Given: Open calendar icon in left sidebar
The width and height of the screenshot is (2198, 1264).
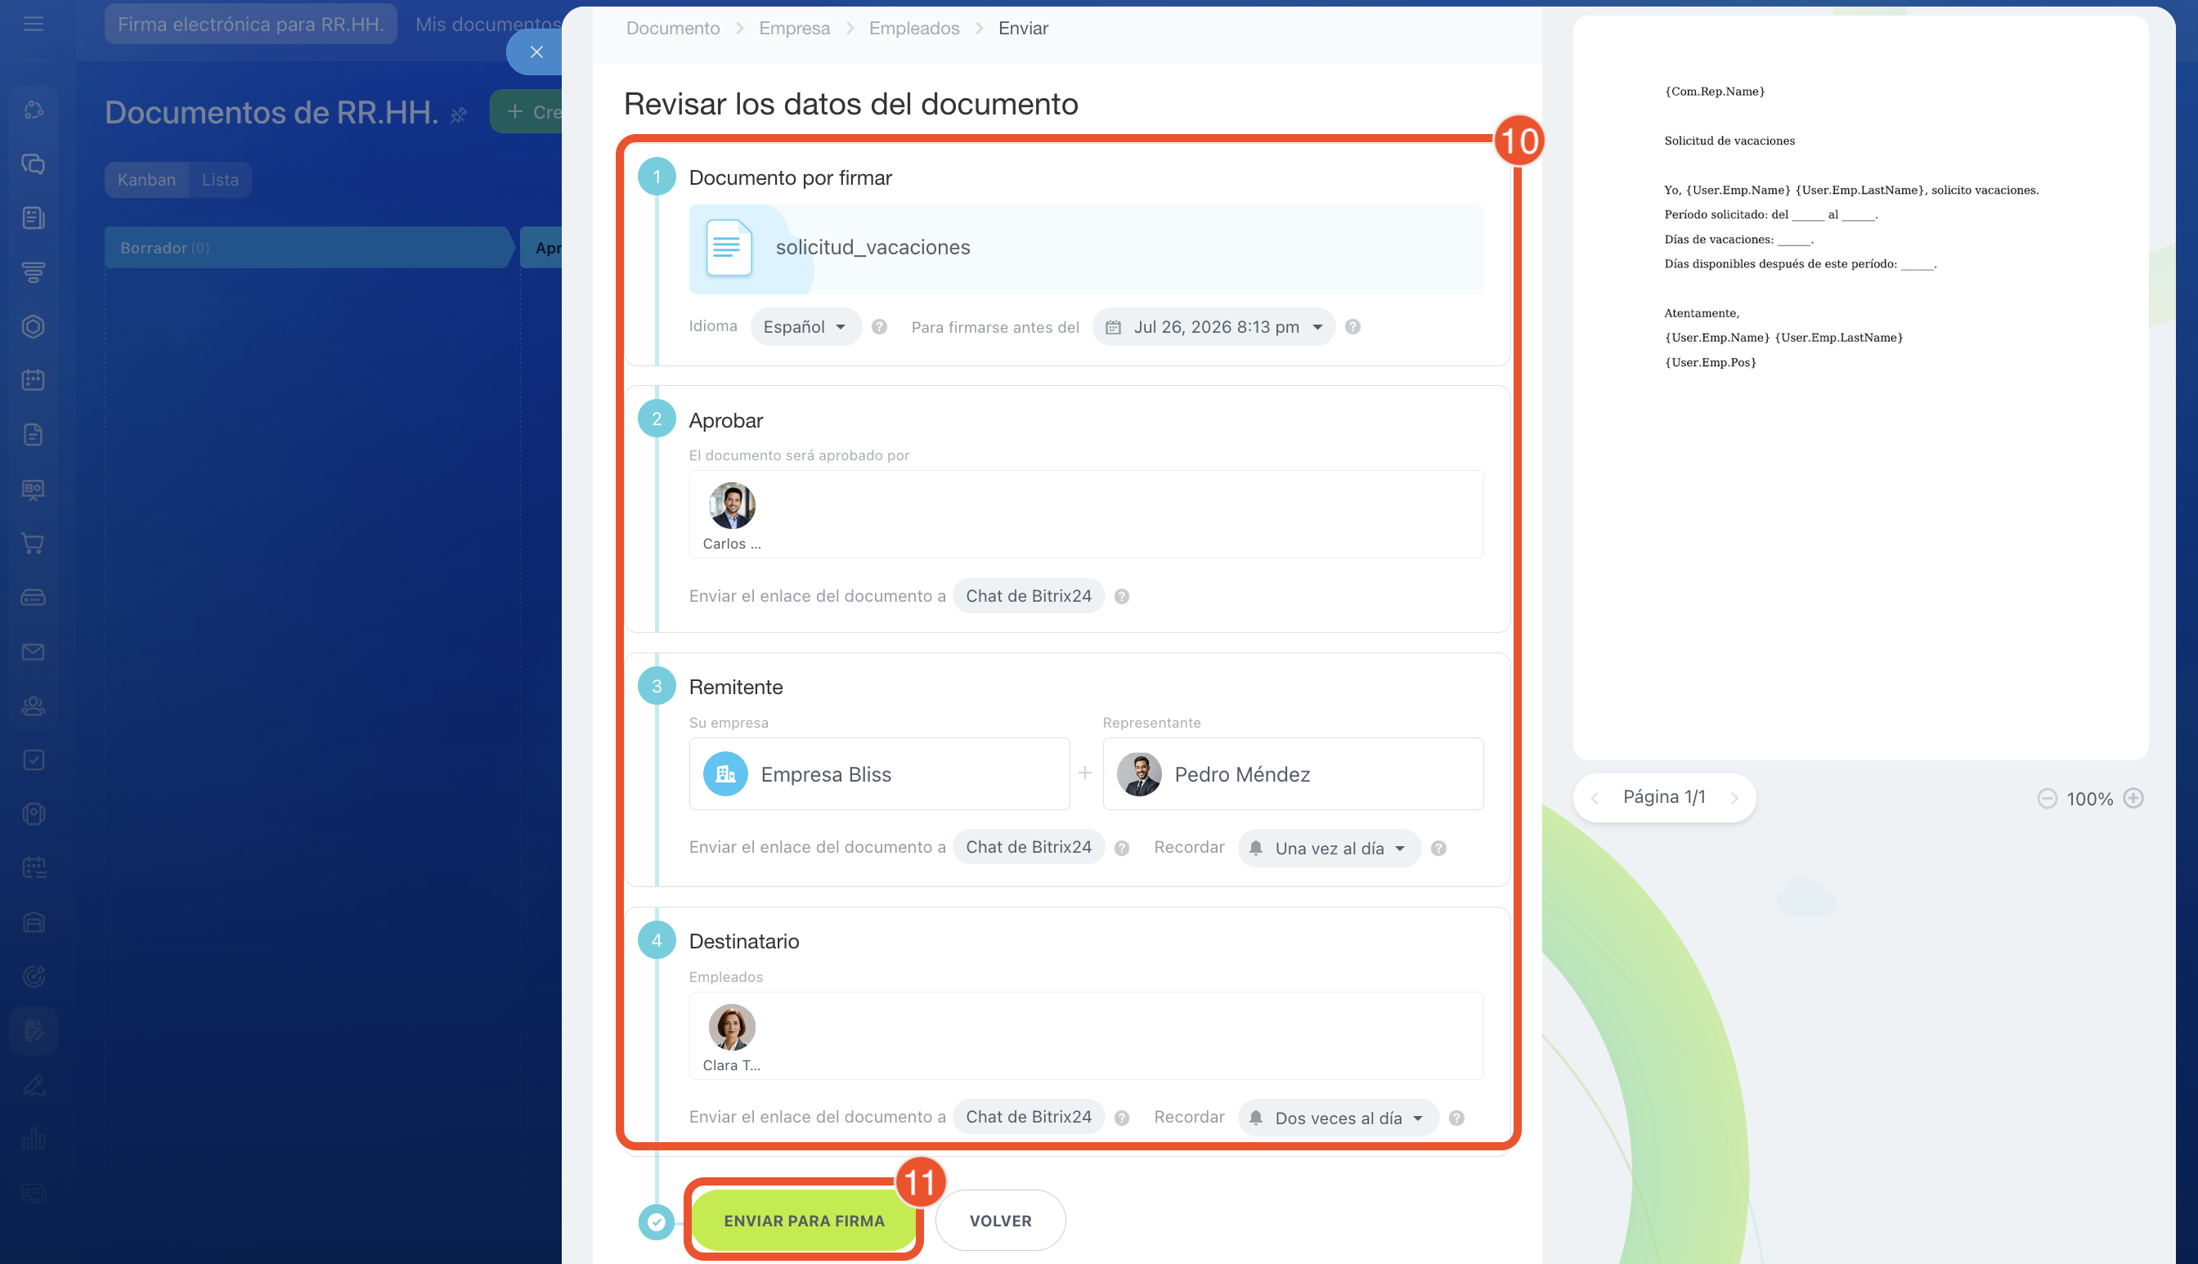Looking at the screenshot, I should pos(33,380).
